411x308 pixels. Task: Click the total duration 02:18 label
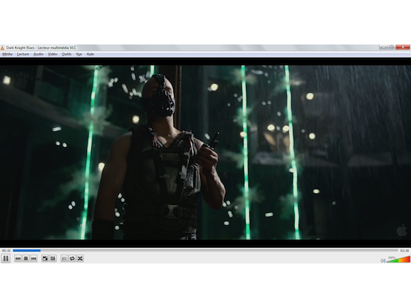404,251
